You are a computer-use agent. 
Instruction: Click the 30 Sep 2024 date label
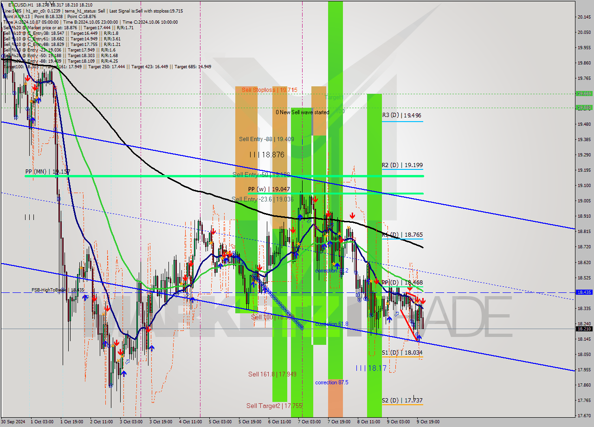tap(13, 422)
